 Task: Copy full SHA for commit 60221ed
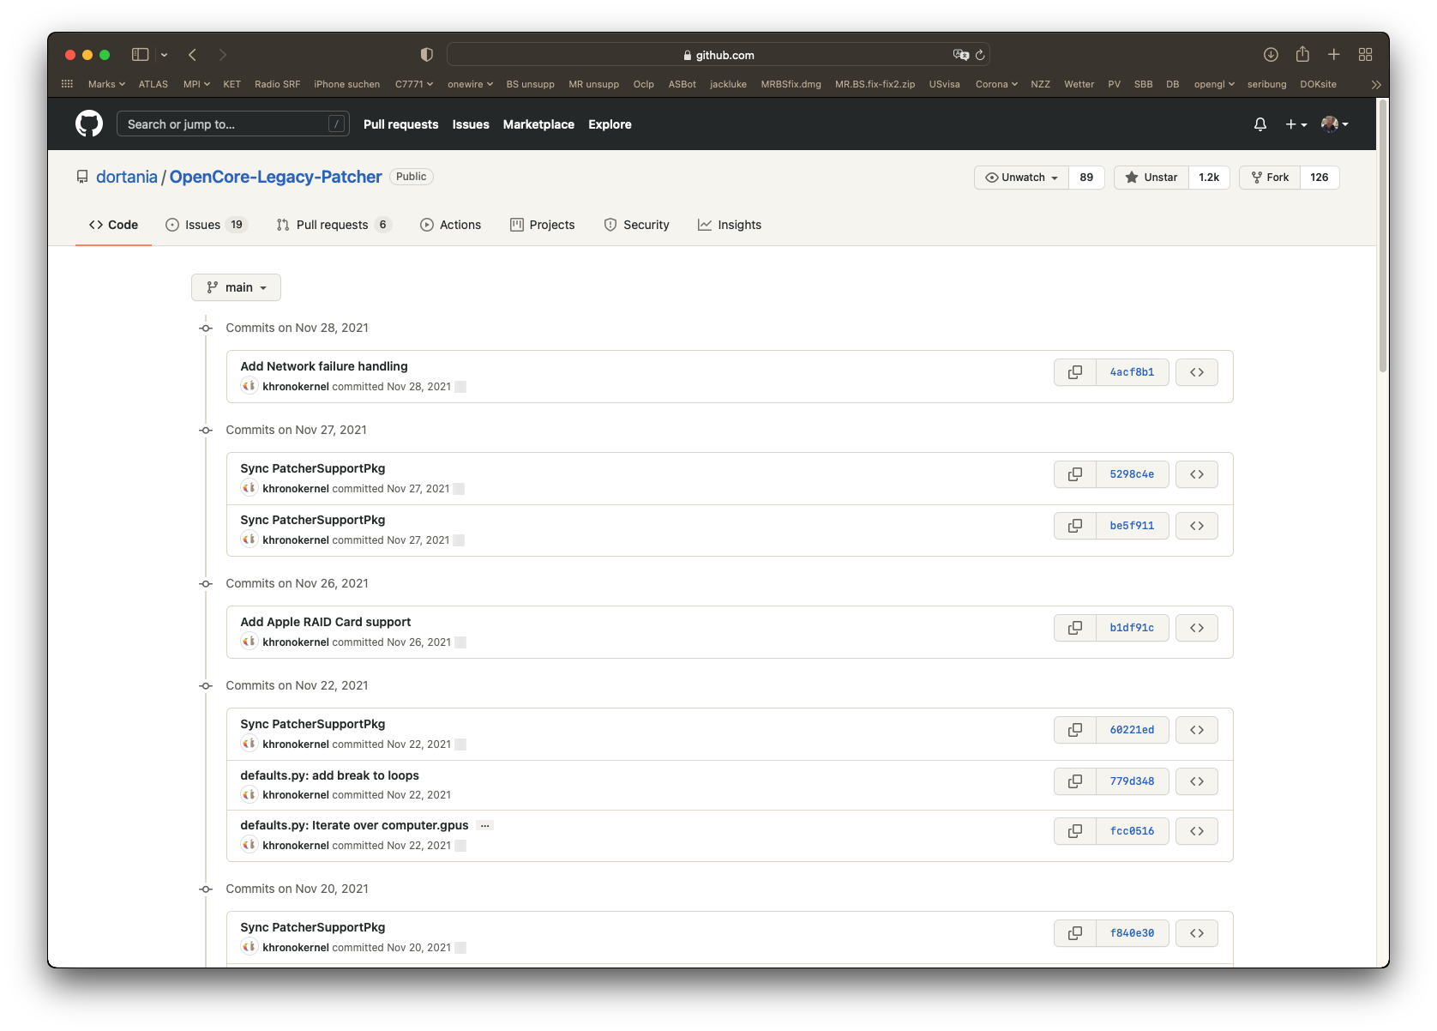click(1075, 730)
